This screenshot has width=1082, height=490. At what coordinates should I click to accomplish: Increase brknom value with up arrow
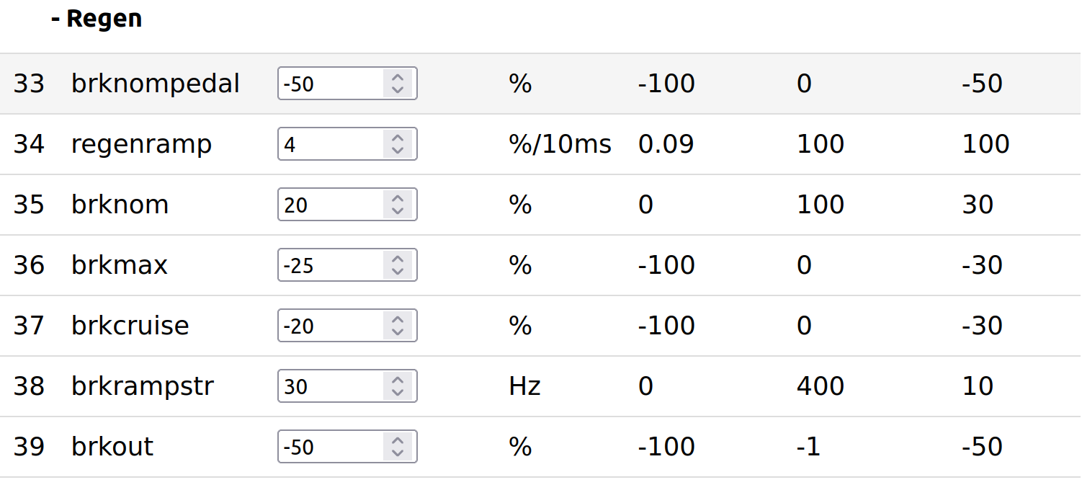coord(397,198)
